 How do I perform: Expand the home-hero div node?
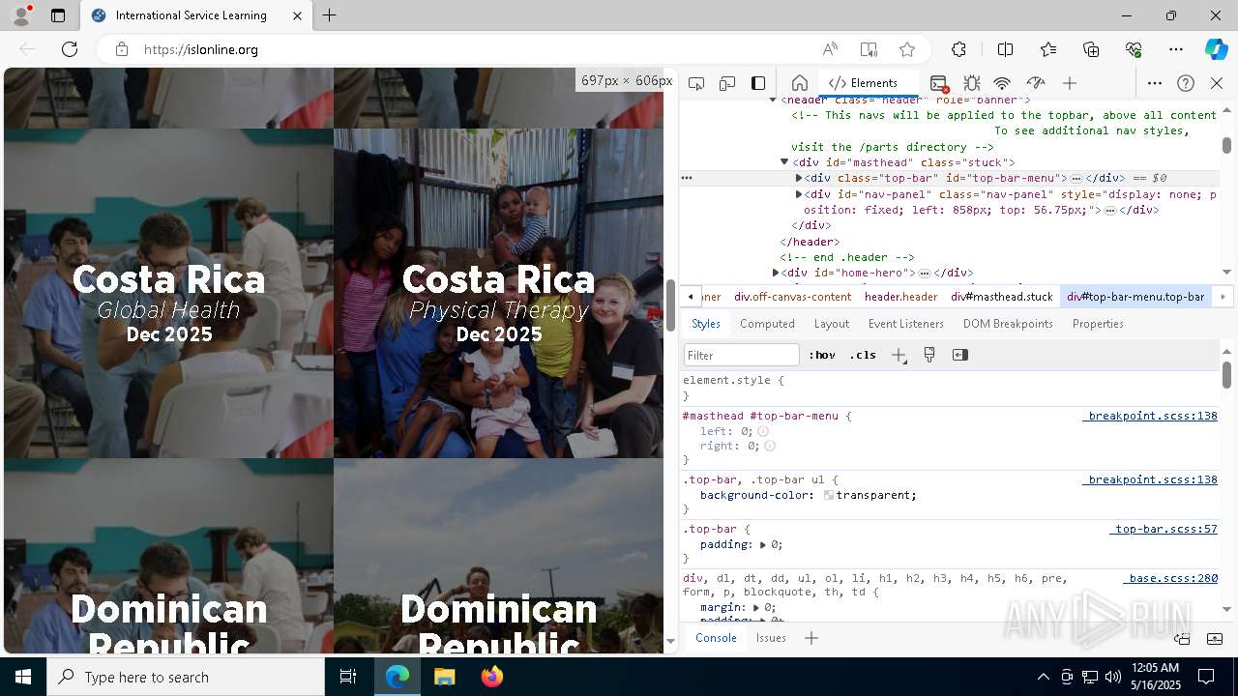[776, 273]
